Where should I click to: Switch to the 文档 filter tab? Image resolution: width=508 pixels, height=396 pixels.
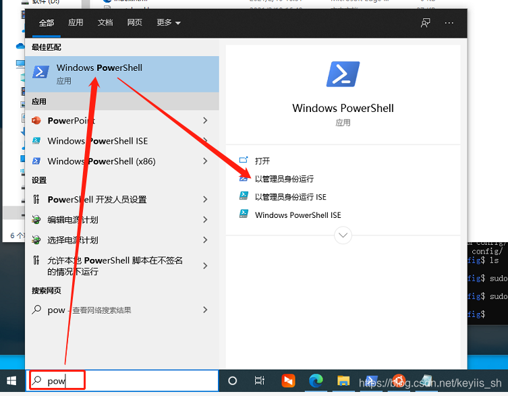point(105,22)
